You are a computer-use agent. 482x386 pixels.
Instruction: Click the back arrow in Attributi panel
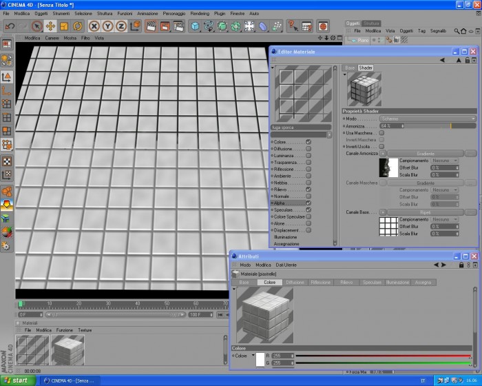click(x=436, y=265)
